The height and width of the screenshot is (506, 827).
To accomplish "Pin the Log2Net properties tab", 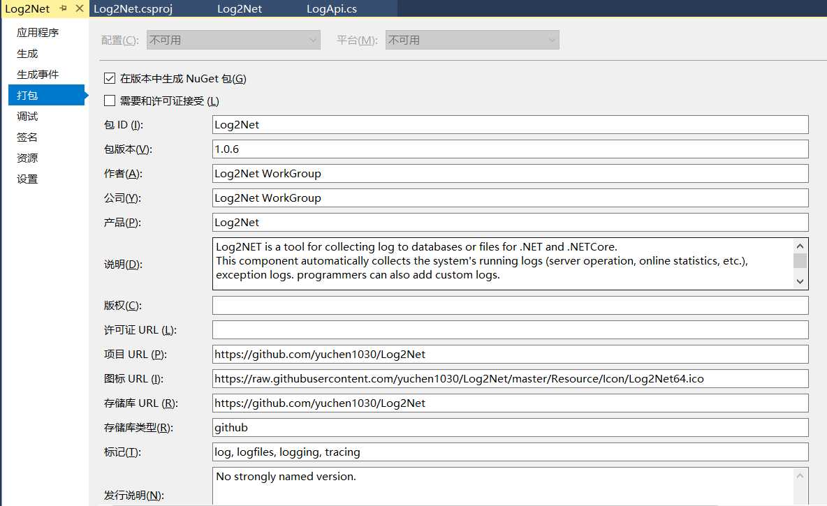I will point(64,8).
